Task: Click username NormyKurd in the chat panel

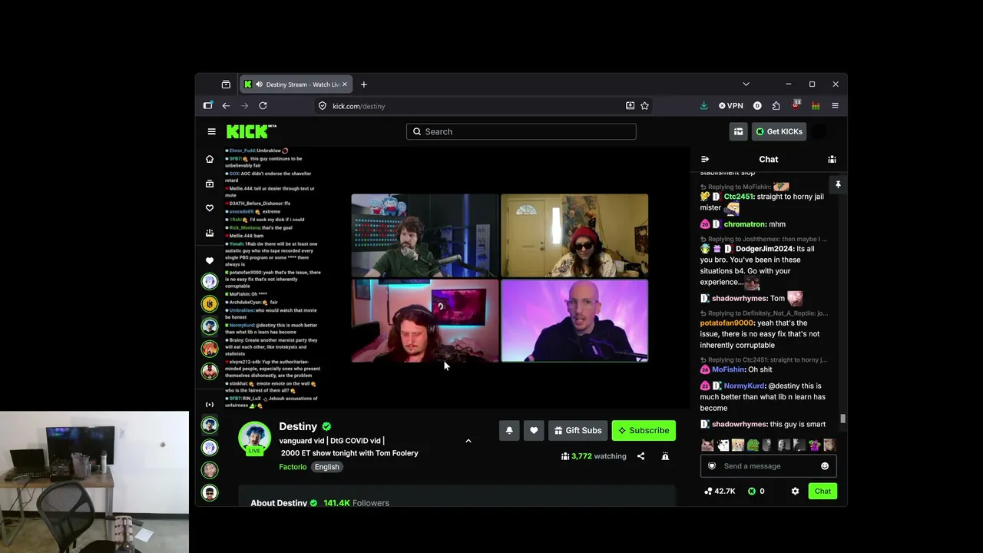Action: coord(744,386)
